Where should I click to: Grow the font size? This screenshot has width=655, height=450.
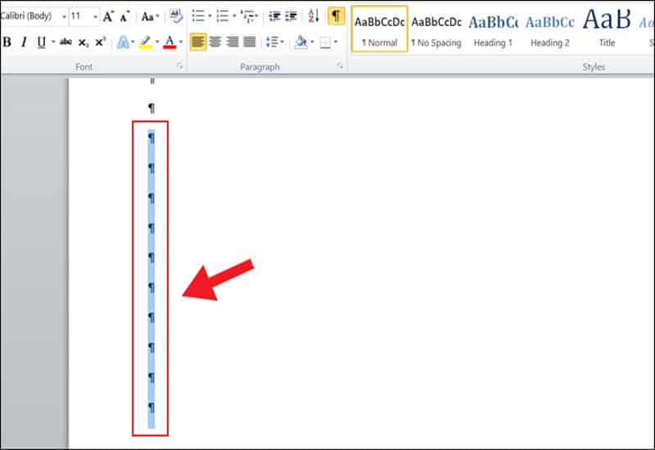pos(108,16)
